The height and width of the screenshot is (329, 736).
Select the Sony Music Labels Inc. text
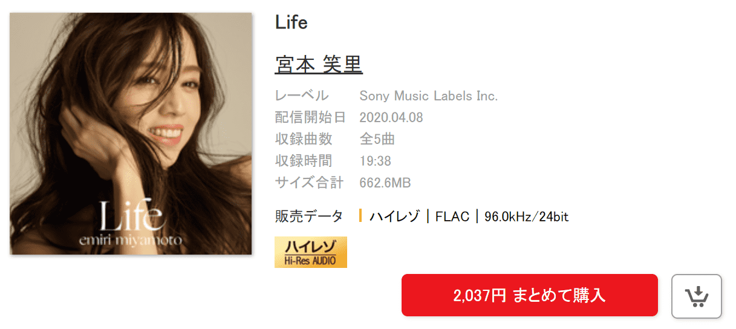429,96
